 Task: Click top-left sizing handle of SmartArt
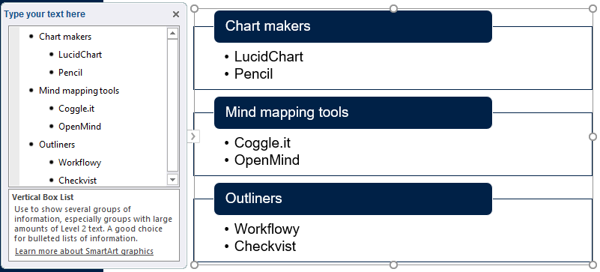pos(195,8)
